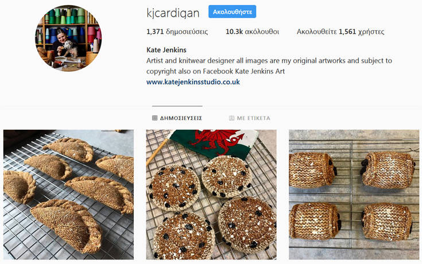The image size is (422, 264).
Task: Click the bottom-left knitted Welsh cake
Action: point(183,236)
